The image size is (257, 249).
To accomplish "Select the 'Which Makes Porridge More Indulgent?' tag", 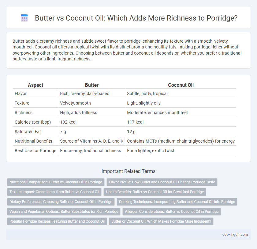I will (x=161, y=221).
